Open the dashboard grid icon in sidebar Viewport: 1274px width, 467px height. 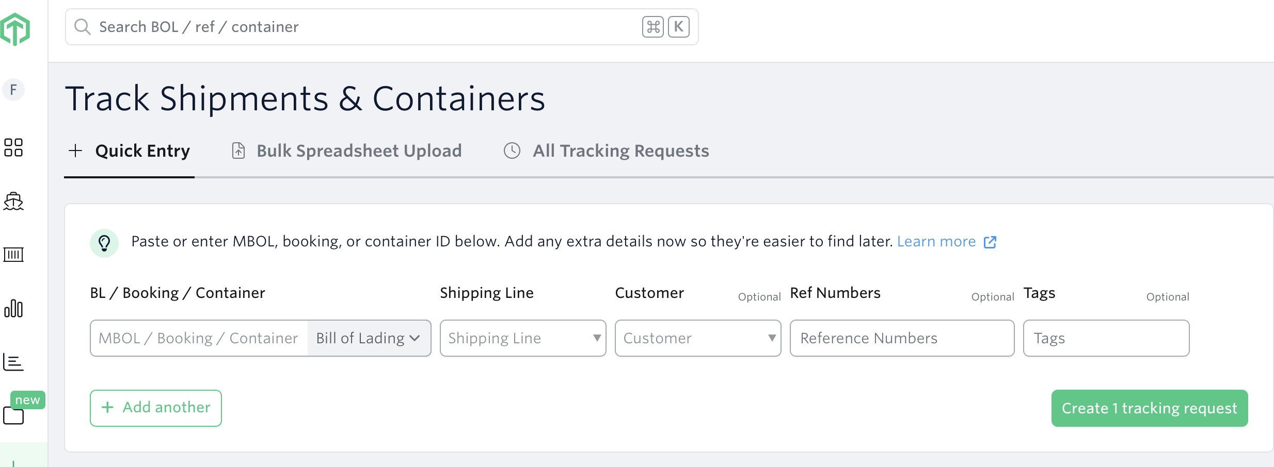point(13,147)
